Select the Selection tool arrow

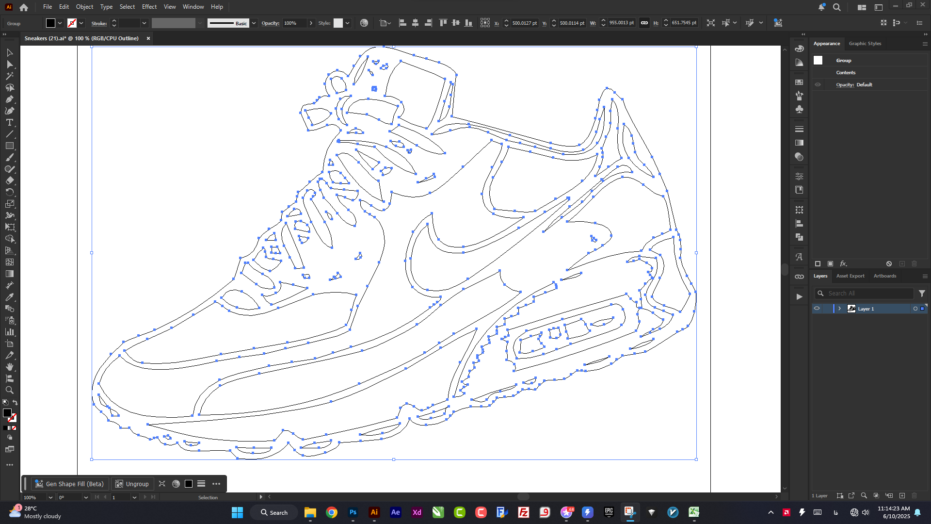[x=10, y=52]
